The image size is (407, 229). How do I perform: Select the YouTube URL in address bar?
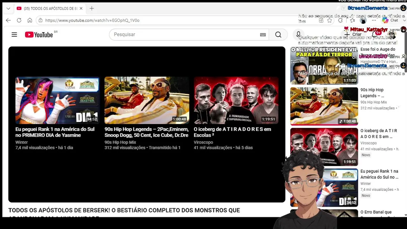[x=92, y=20]
